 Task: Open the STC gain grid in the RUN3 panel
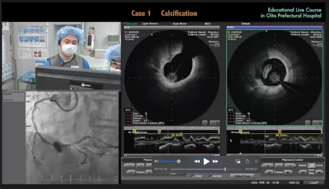(230, 119)
